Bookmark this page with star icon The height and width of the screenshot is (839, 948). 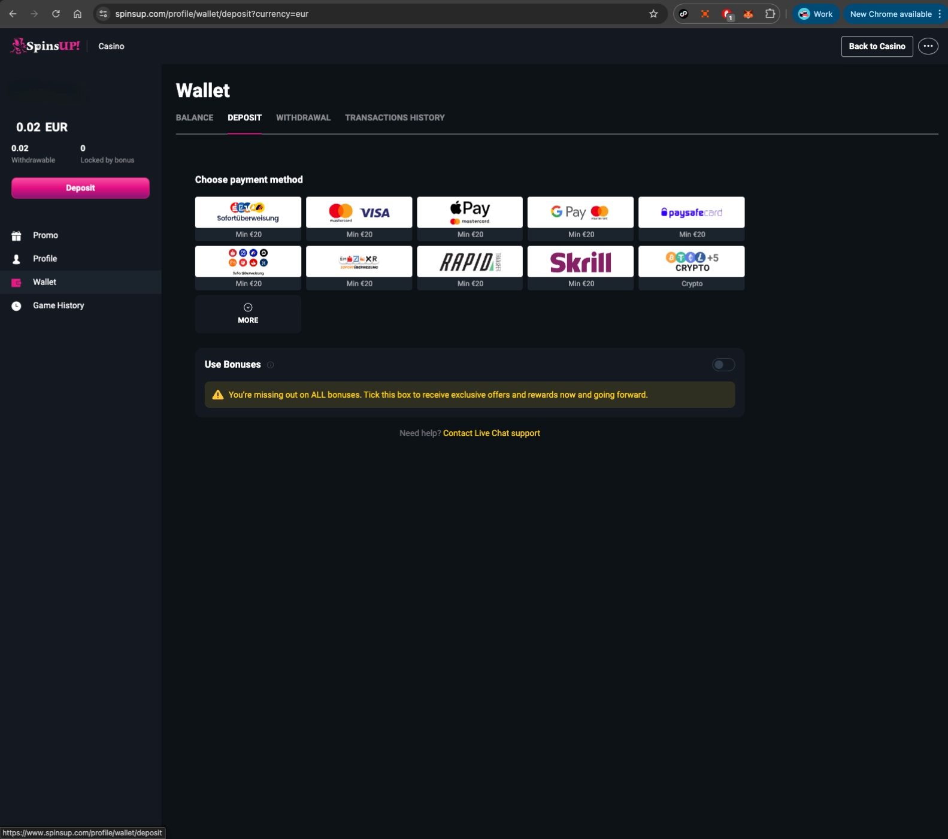point(653,14)
